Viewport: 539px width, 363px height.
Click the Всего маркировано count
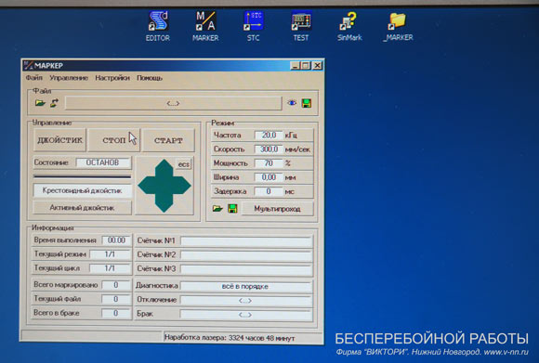pyautogui.click(x=116, y=285)
